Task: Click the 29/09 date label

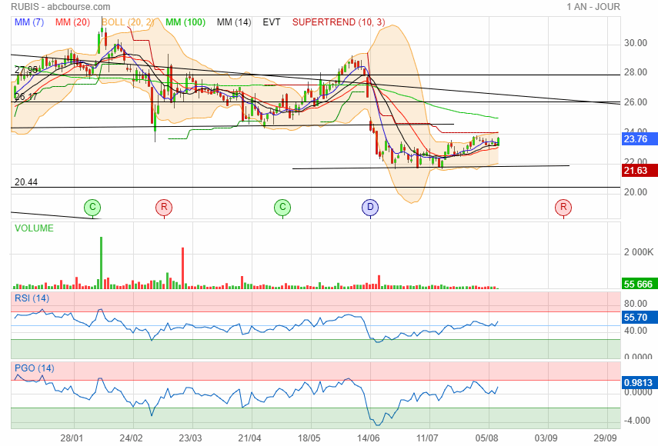Action: point(605,438)
